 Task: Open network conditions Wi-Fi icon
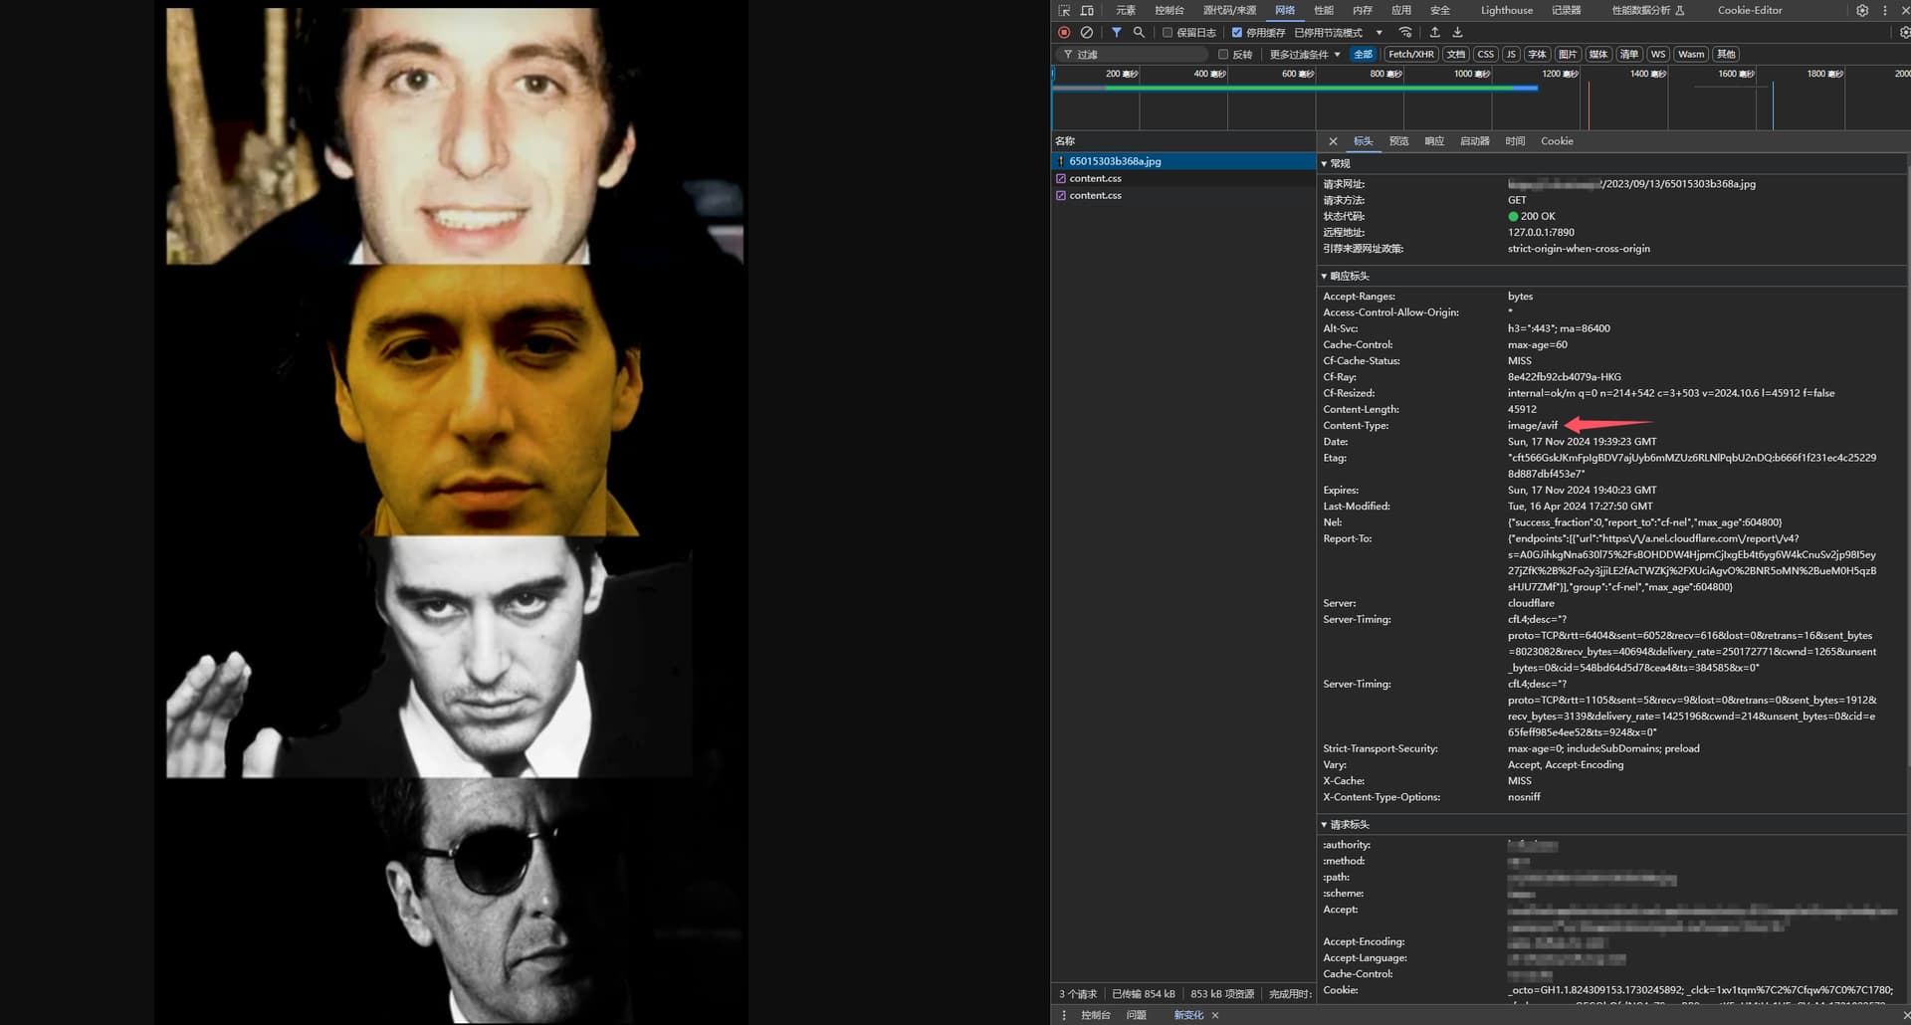(x=1405, y=33)
